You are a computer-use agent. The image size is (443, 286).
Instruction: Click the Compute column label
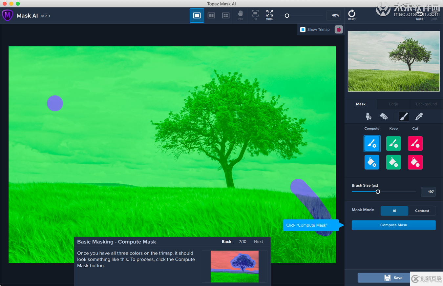click(x=372, y=129)
